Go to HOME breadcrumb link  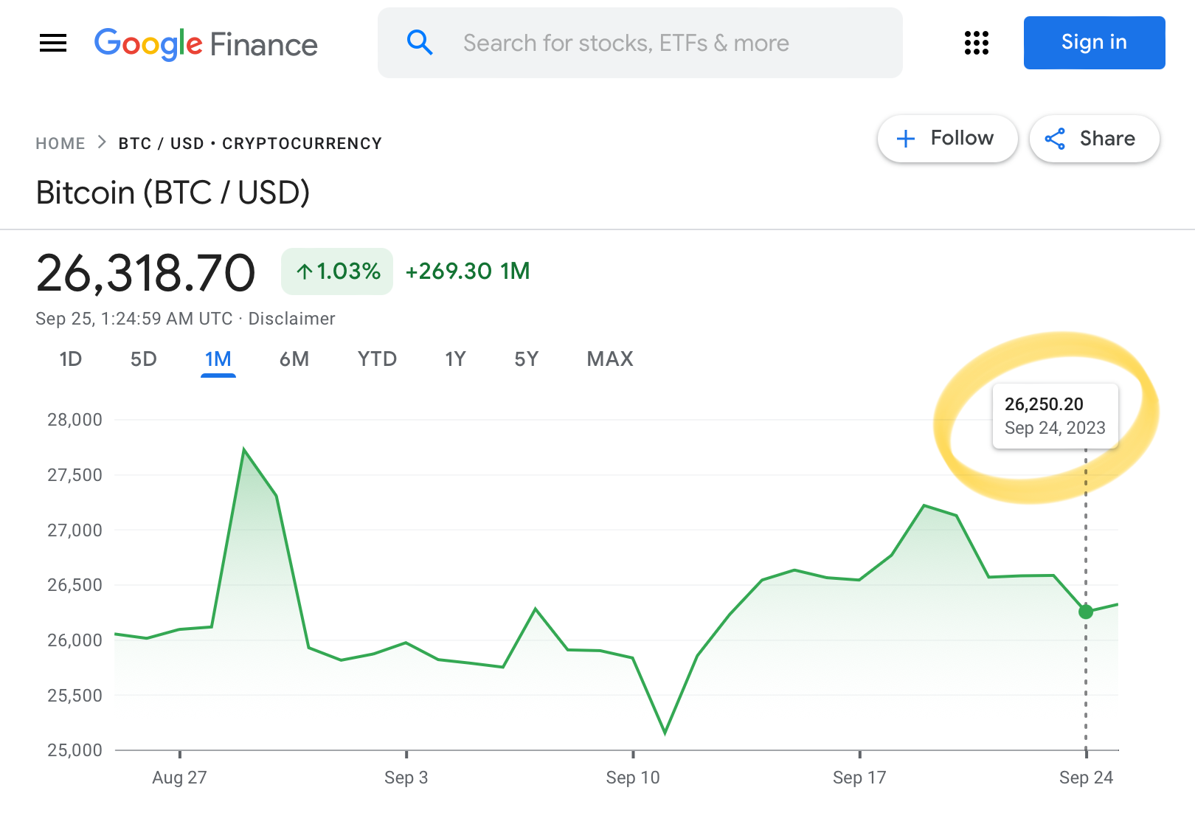[x=60, y=143]
